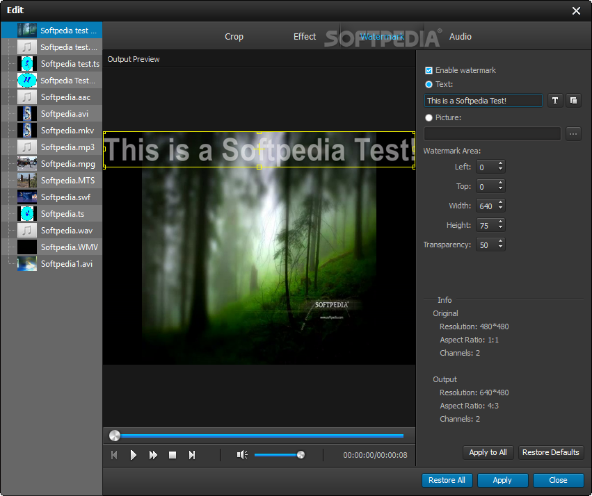Click the Transparency value field showing 50
This screenshot has width=592, height=496.
pyautogui.click(x=486, y=245)
